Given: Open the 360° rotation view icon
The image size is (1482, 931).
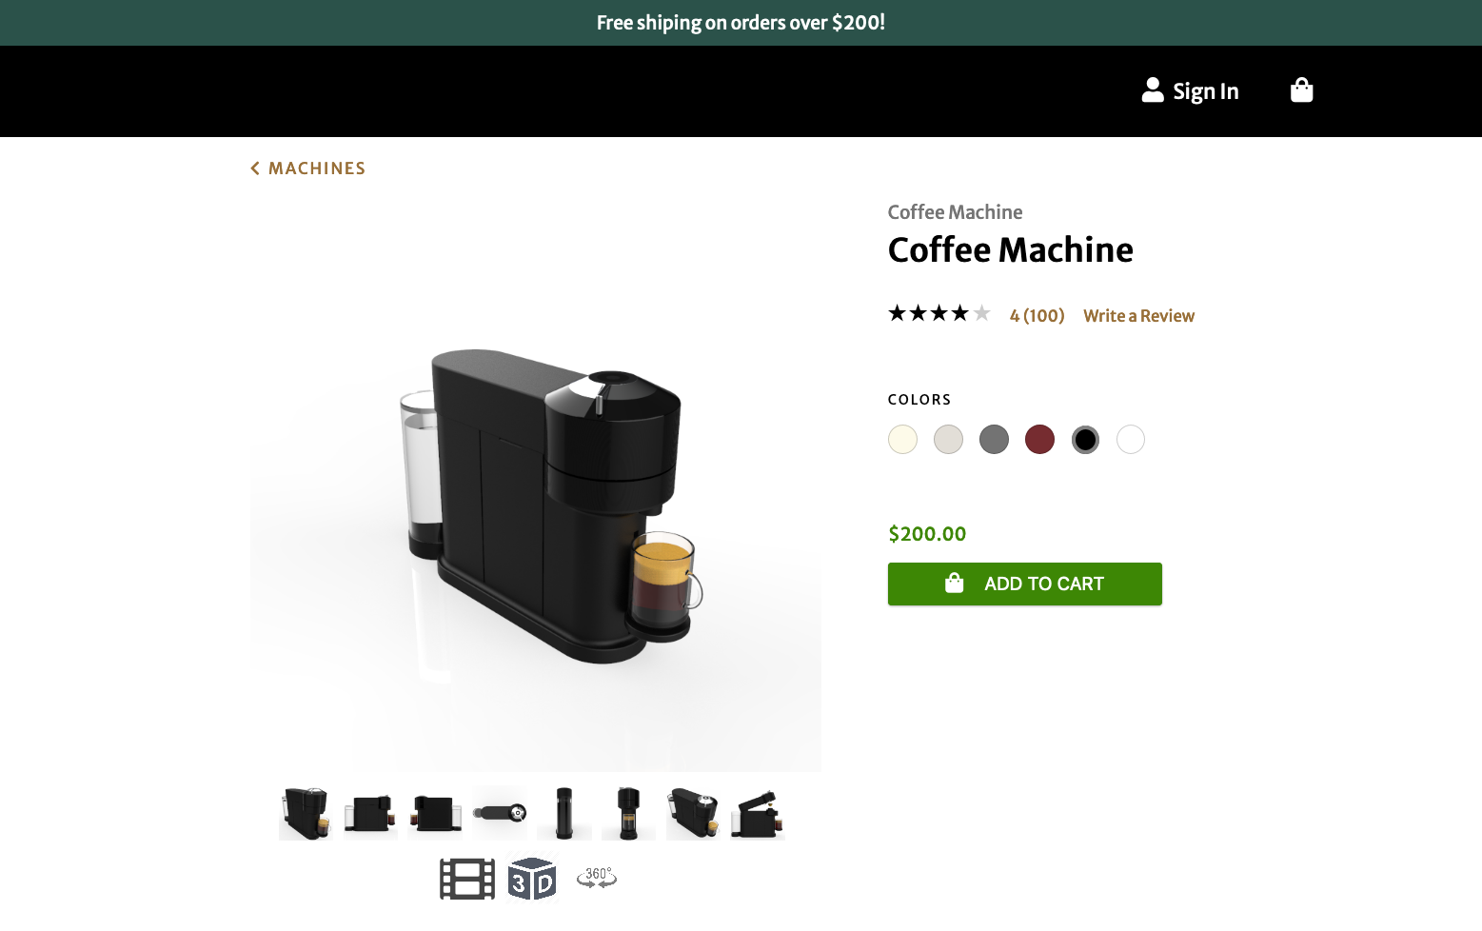Looking at the screenshot, I should (x=597, y=878).
